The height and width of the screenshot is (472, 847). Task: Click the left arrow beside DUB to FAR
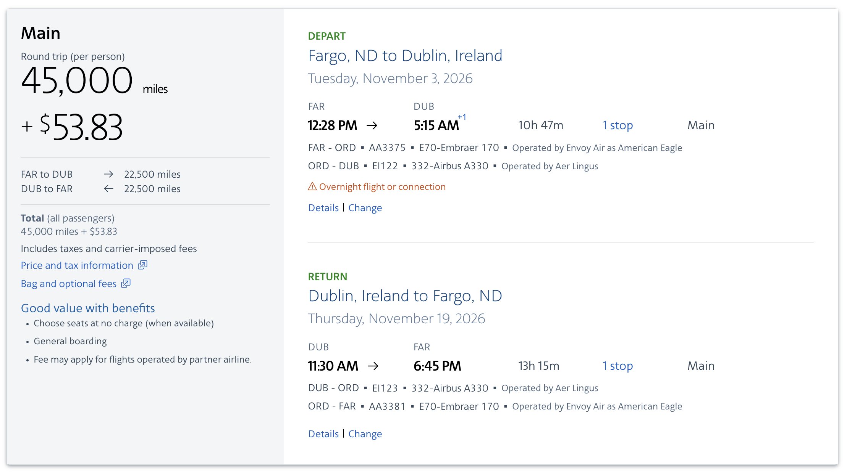108,188
